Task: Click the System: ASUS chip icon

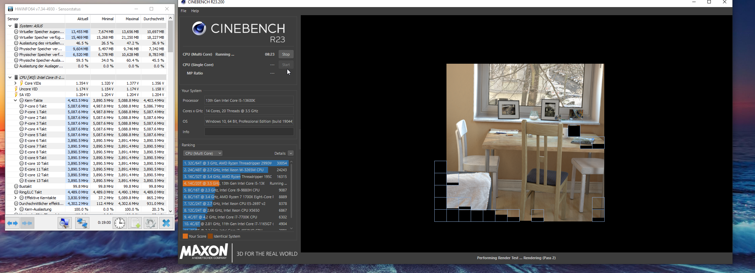Action: click(x=16, y=26)
